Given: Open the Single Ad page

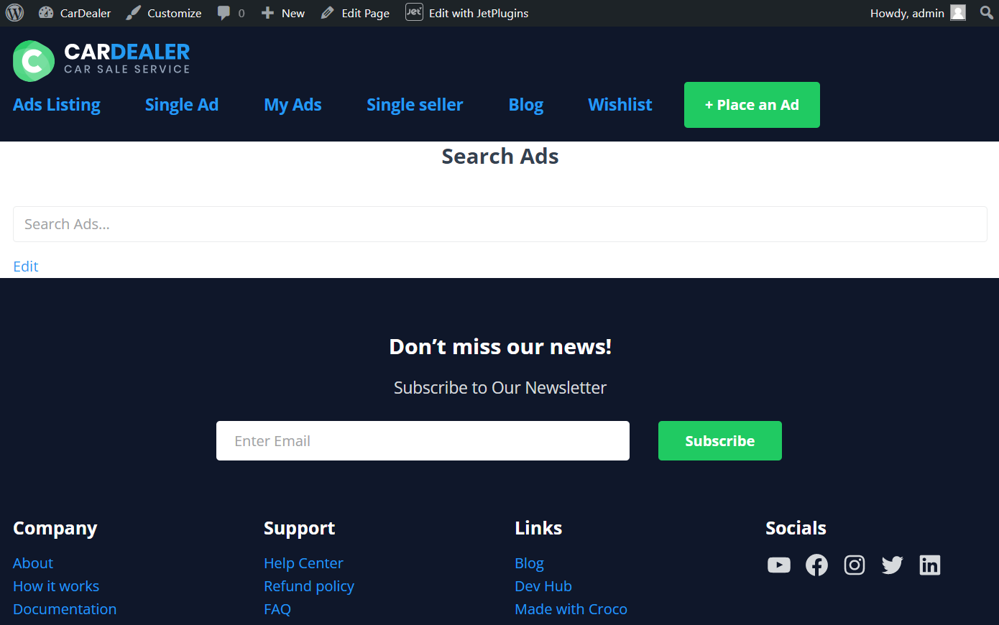Looking at the screenshot, I should pos(182,105).
